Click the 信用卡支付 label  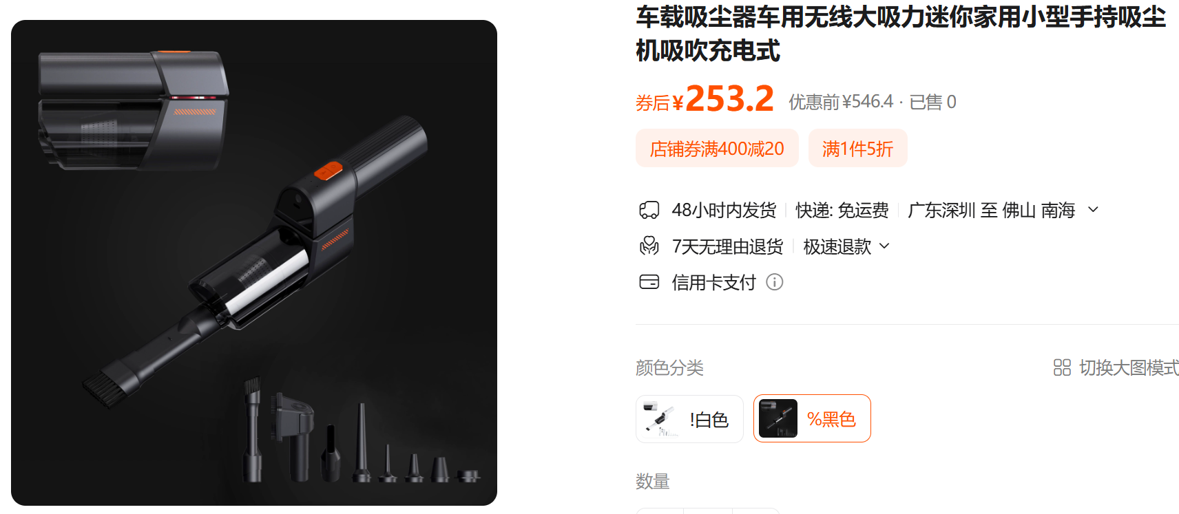click(713, 282)
